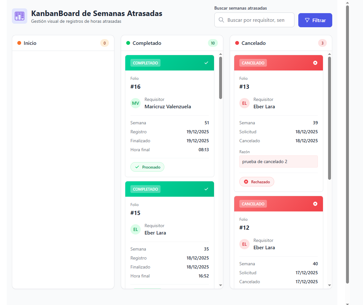Click checkmark icon on folio #15 card header
Screen dimensions: 363x305
[206, 189]
